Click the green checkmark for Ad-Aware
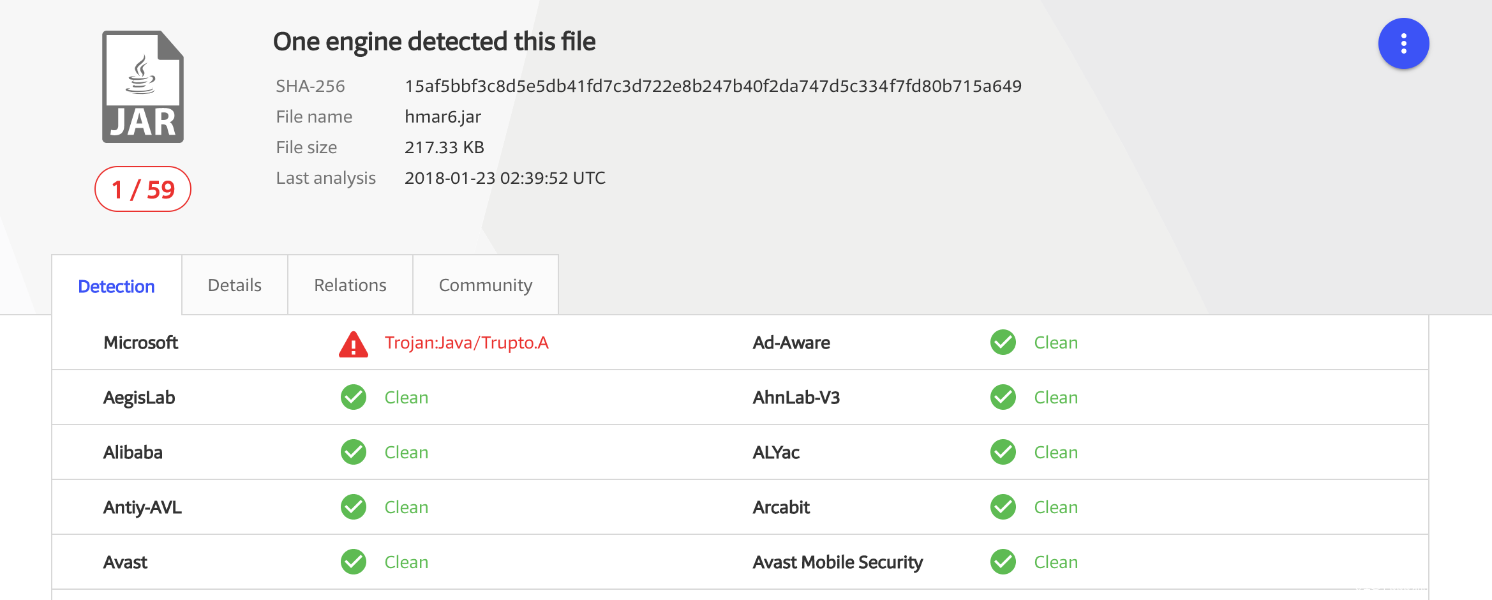The width and height of the screenshot is (1492, 600). point(1003,342)
